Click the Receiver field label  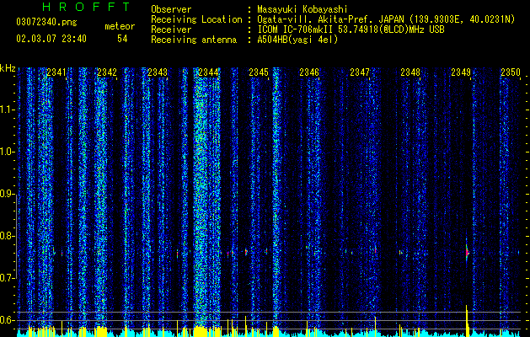click(171, 29)
